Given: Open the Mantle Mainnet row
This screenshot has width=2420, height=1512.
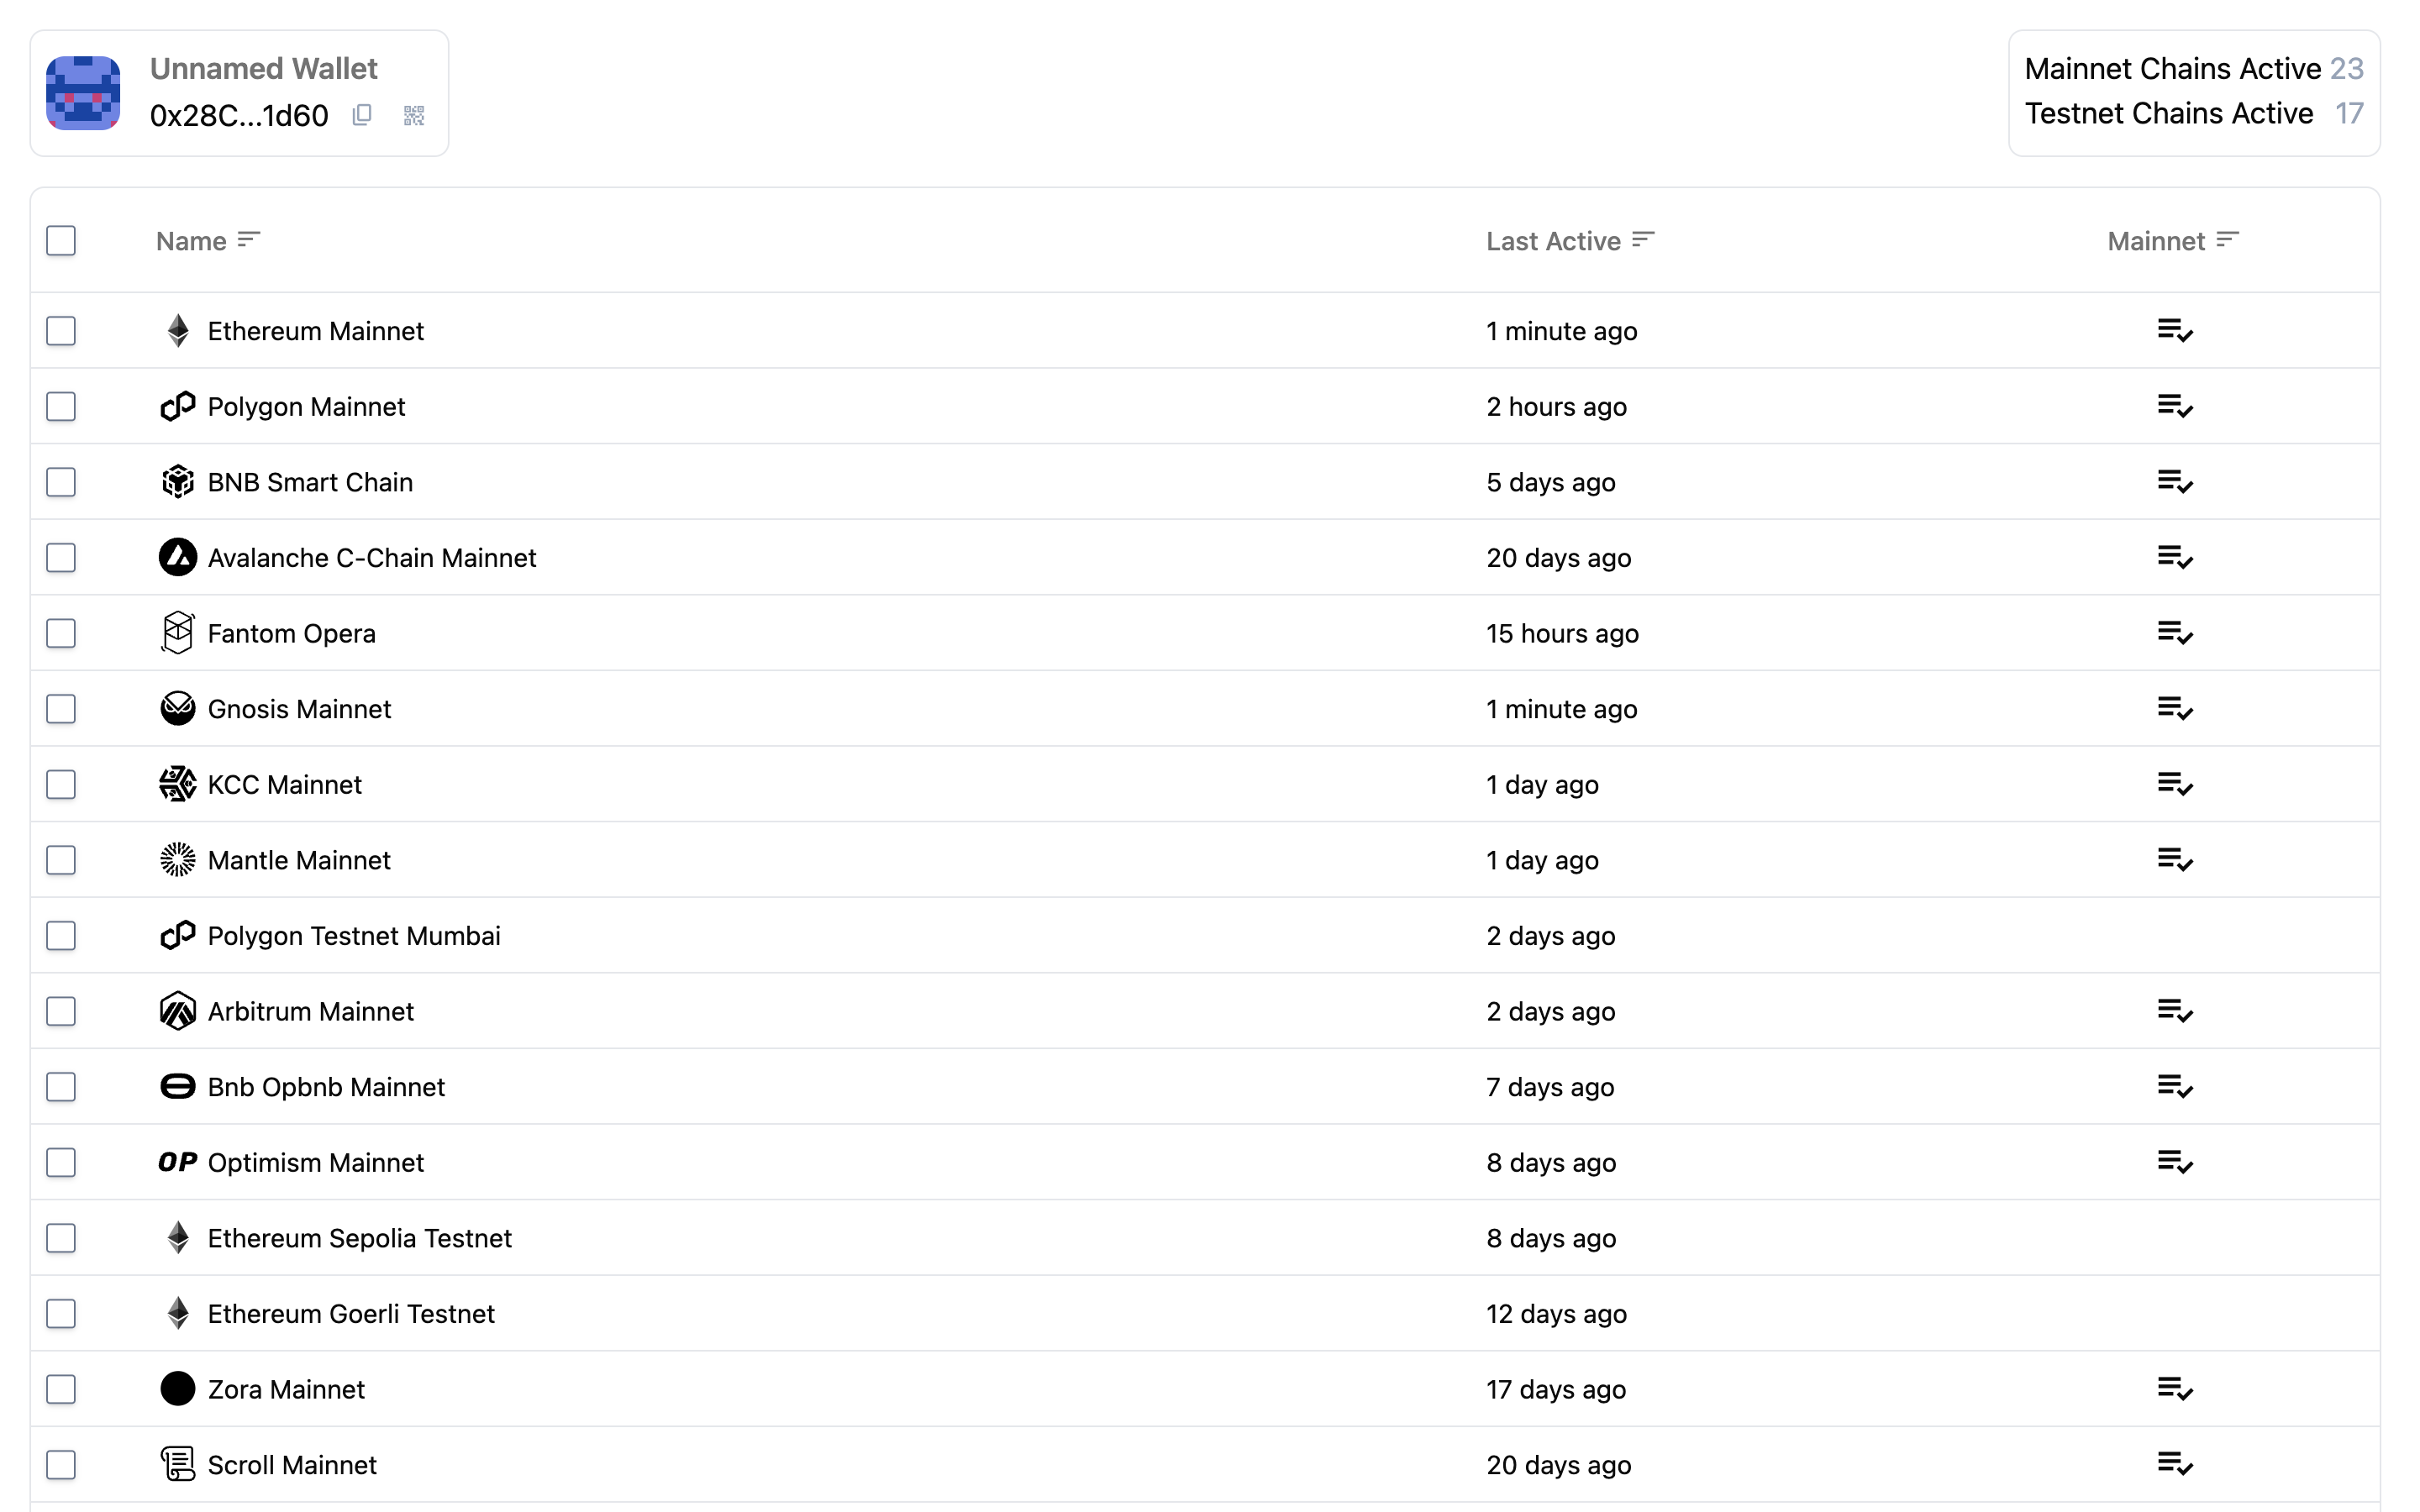Looking at the screenshot, I should point(1205,860).
